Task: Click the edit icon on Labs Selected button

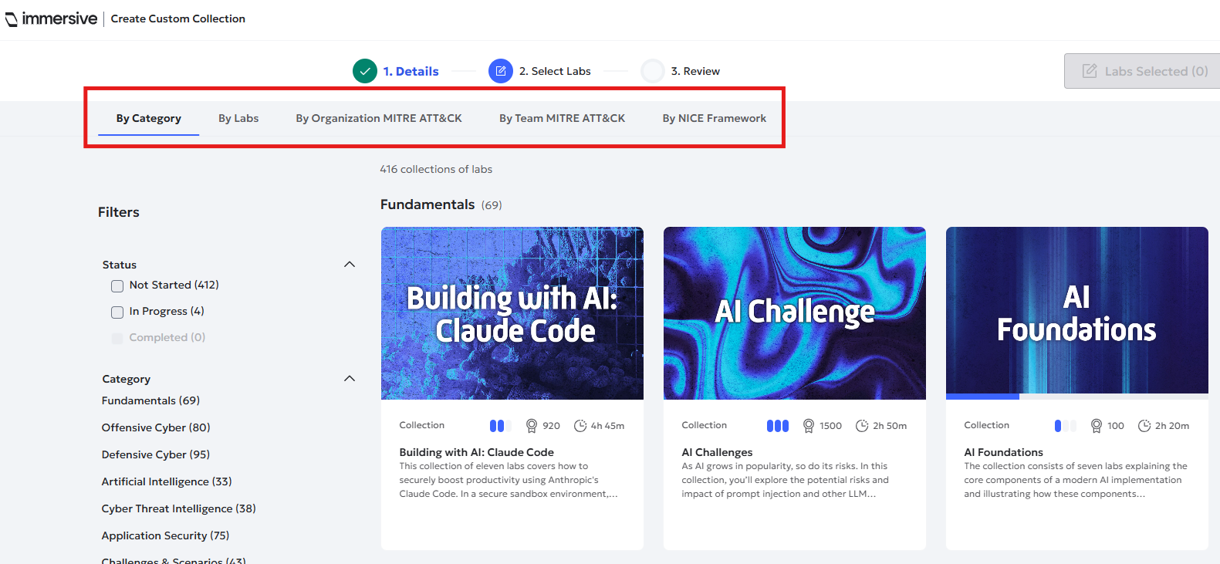Action: tap(1090, 71)
